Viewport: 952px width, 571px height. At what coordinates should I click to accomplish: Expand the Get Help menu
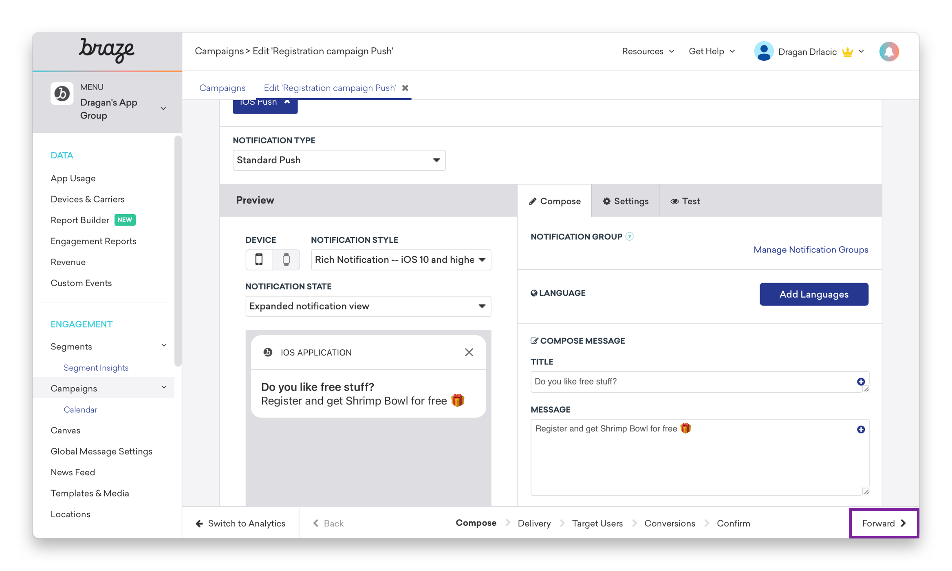point(712,51)
